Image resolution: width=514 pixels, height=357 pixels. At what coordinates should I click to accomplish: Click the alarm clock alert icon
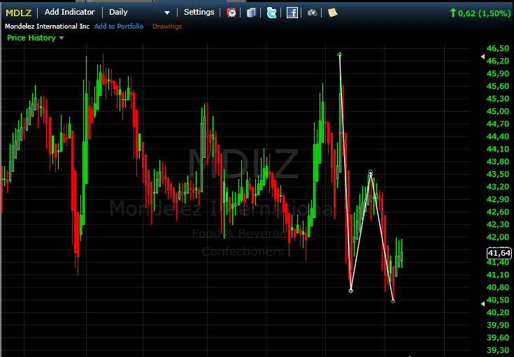click(231, 13)
